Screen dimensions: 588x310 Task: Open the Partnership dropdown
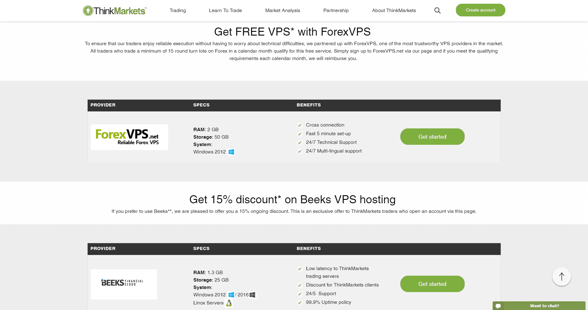click(x=336, y=10)
